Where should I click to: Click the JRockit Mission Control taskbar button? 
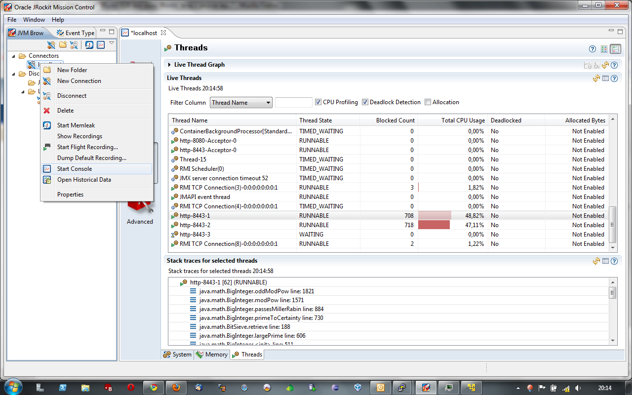click(426, 388)
